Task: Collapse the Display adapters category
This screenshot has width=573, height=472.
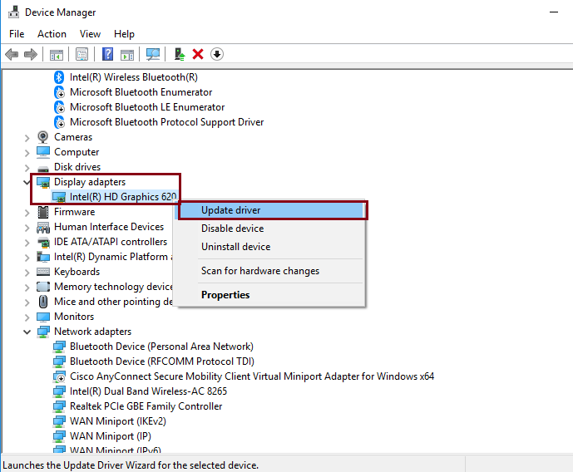Action: tap(28, 182)
